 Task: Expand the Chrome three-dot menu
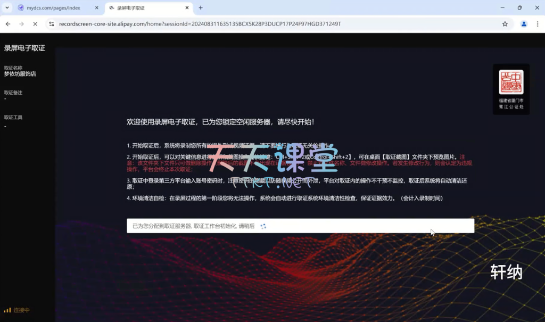click(x=537, y=24)
